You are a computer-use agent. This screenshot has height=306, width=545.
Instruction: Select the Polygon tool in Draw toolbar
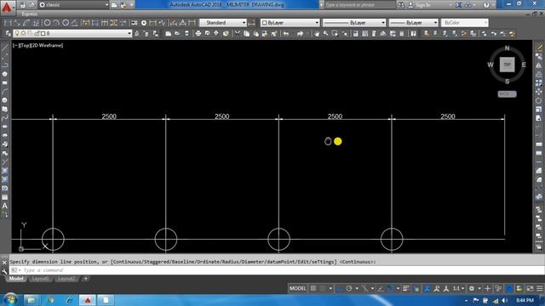[x=5, y=74]
